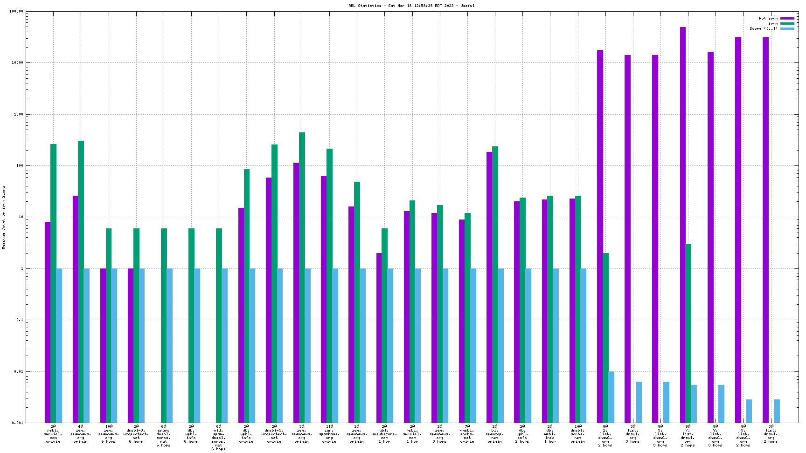Image resolution: width=806 pixels, height=453 pixels.
Task: Select the old.spam.dnsbl.sorbs.net 6 hops label
Action: point(219,438)
